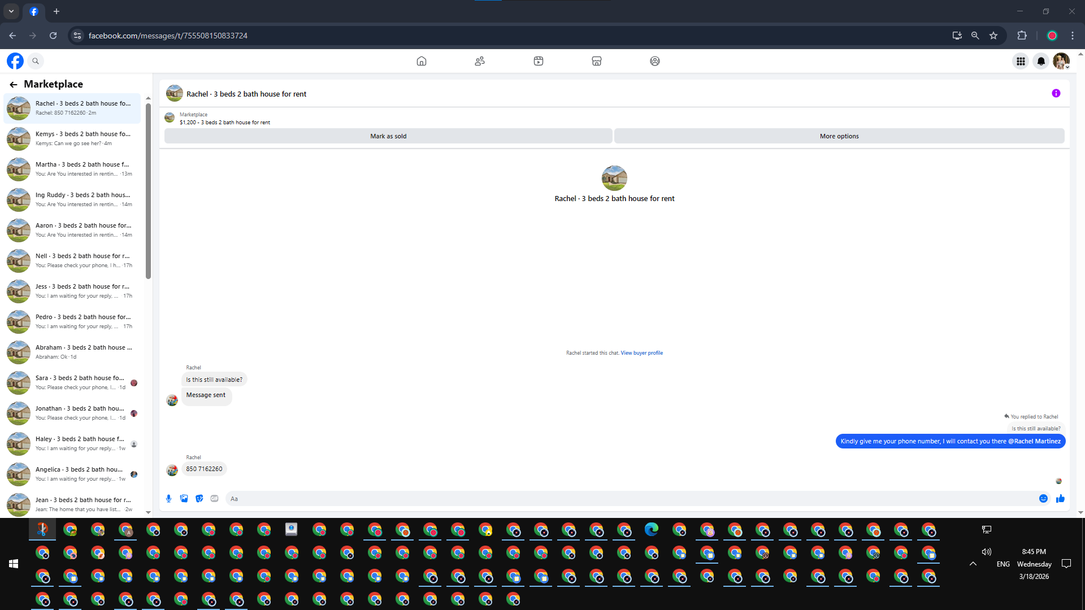Image resolution: width=1085 pixels, height=610 pixels.
Task: Open the notifications bell
Action: (1041, 61)
